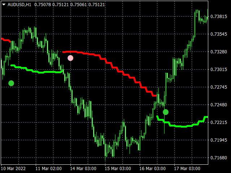Click the OHLC values 0.75078 0.75121 text
This screenshot has height=173, width=231.
52,5
